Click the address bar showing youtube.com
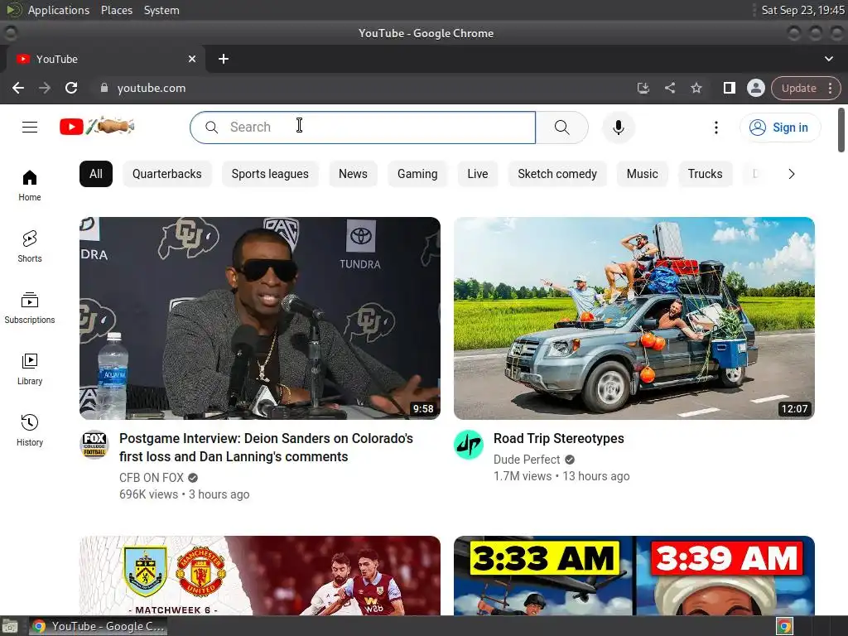 coord(363,88)
